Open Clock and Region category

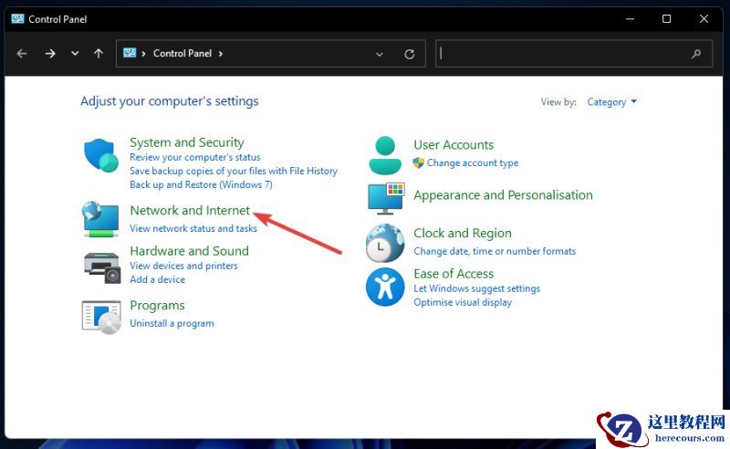point(463,233)
